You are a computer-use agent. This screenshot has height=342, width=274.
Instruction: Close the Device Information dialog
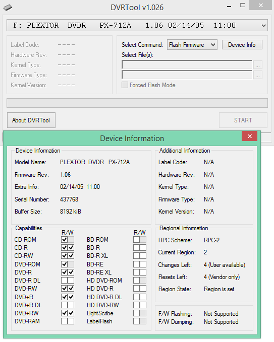tap(250, 136)
